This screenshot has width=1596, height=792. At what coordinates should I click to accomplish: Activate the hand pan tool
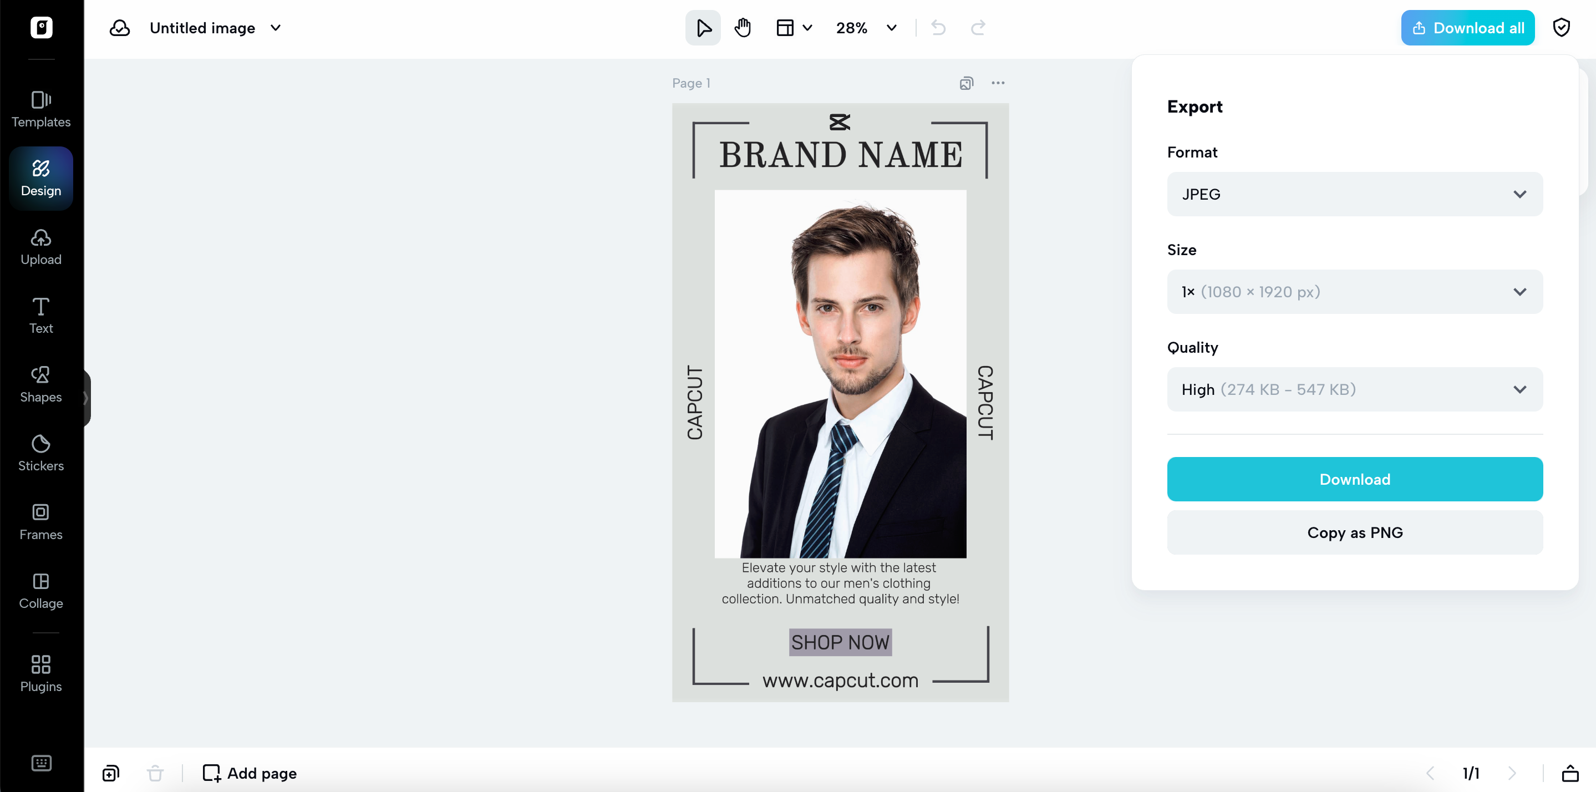pyautogui.click(x=742, y=28)
